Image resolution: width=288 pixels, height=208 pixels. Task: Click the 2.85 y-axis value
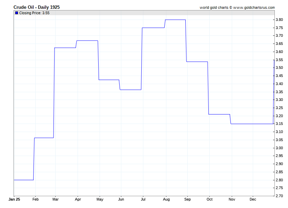[x=280, y=172]
